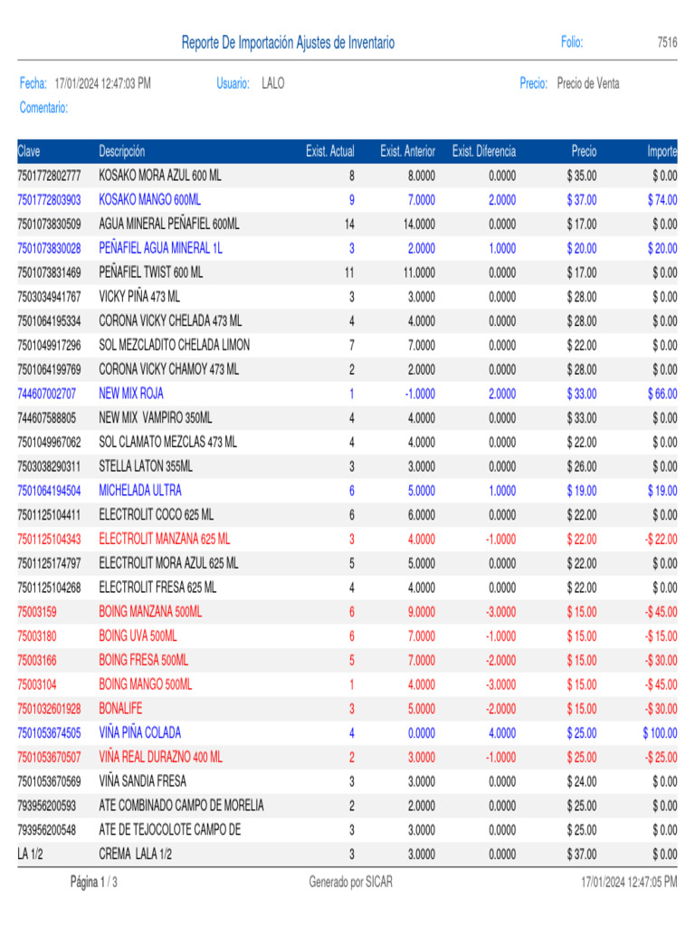Click the 'Página 1 / 3' footer text

click(94, 882)
